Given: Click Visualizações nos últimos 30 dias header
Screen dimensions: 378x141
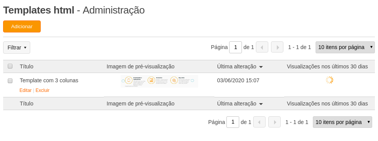Looking at the screenshot, I should 327,66.
